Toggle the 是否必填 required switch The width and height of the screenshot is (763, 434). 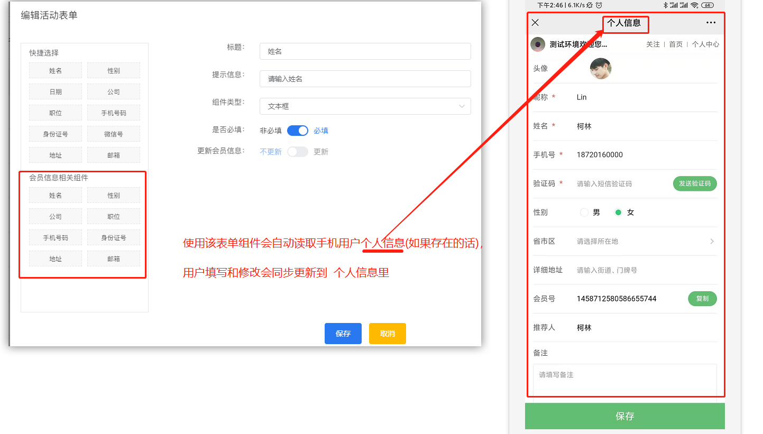[298, 131]
